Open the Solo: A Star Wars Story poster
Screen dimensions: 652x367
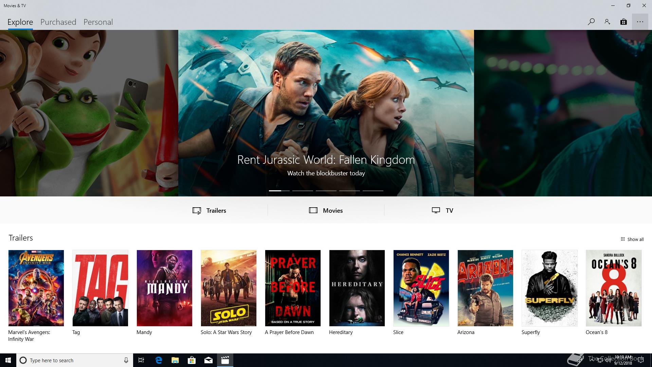click(229, 288)
